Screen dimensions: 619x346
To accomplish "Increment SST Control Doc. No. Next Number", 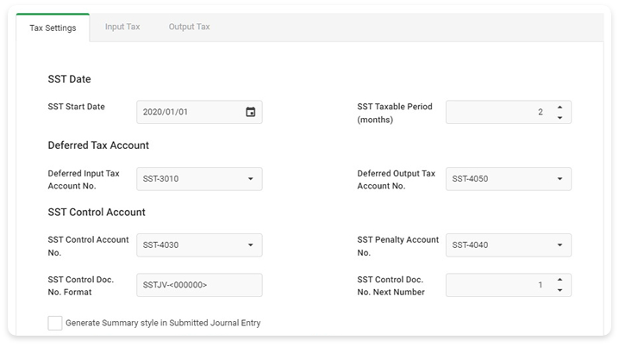I will point(560,279).
